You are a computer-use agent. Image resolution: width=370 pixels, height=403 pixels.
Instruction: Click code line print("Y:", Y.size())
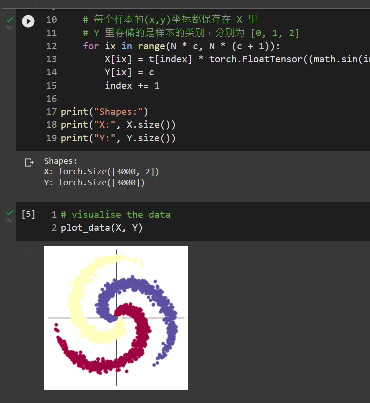coord(118,138)
